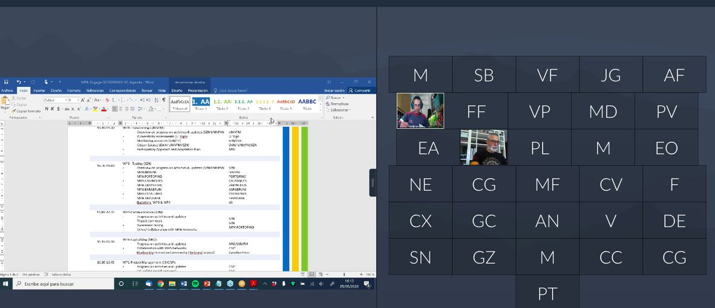
Task: Toggle subscript formatting
Action: (73, 109)
